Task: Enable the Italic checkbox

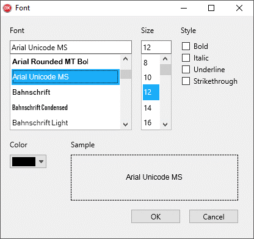Action: click(186, 58)
